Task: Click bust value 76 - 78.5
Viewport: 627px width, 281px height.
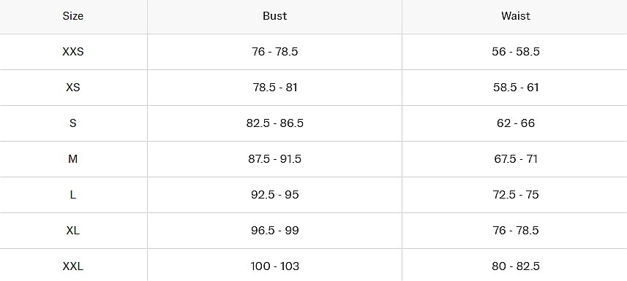Action: click(275, 52)
